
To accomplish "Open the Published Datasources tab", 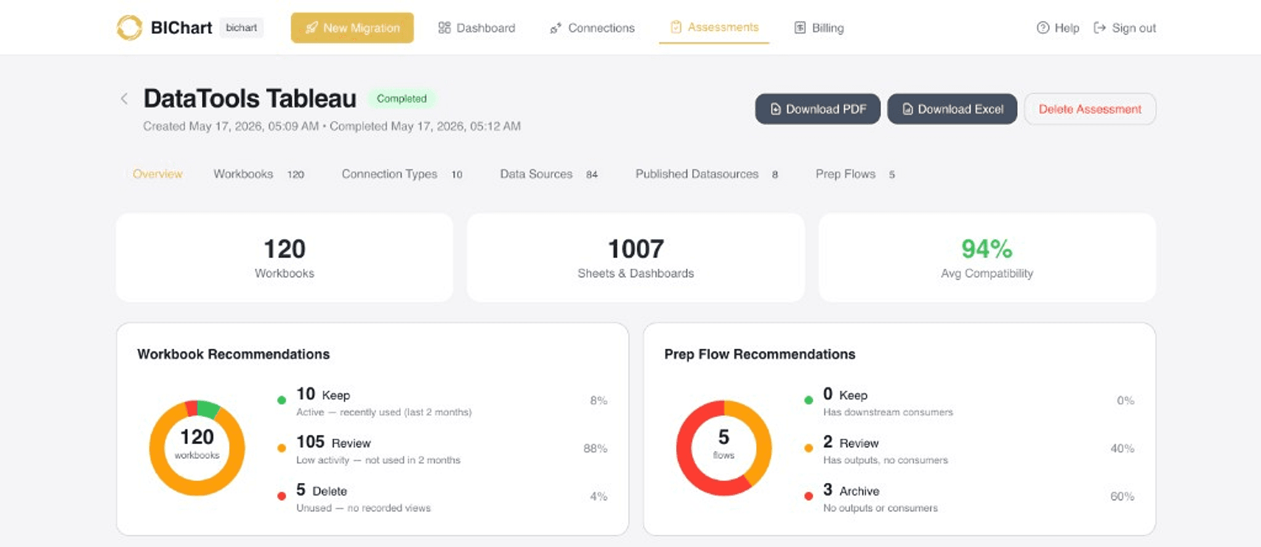I will tap(707, 174).
